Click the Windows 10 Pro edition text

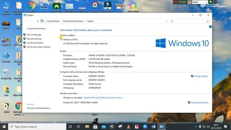[x=70, y=39]
